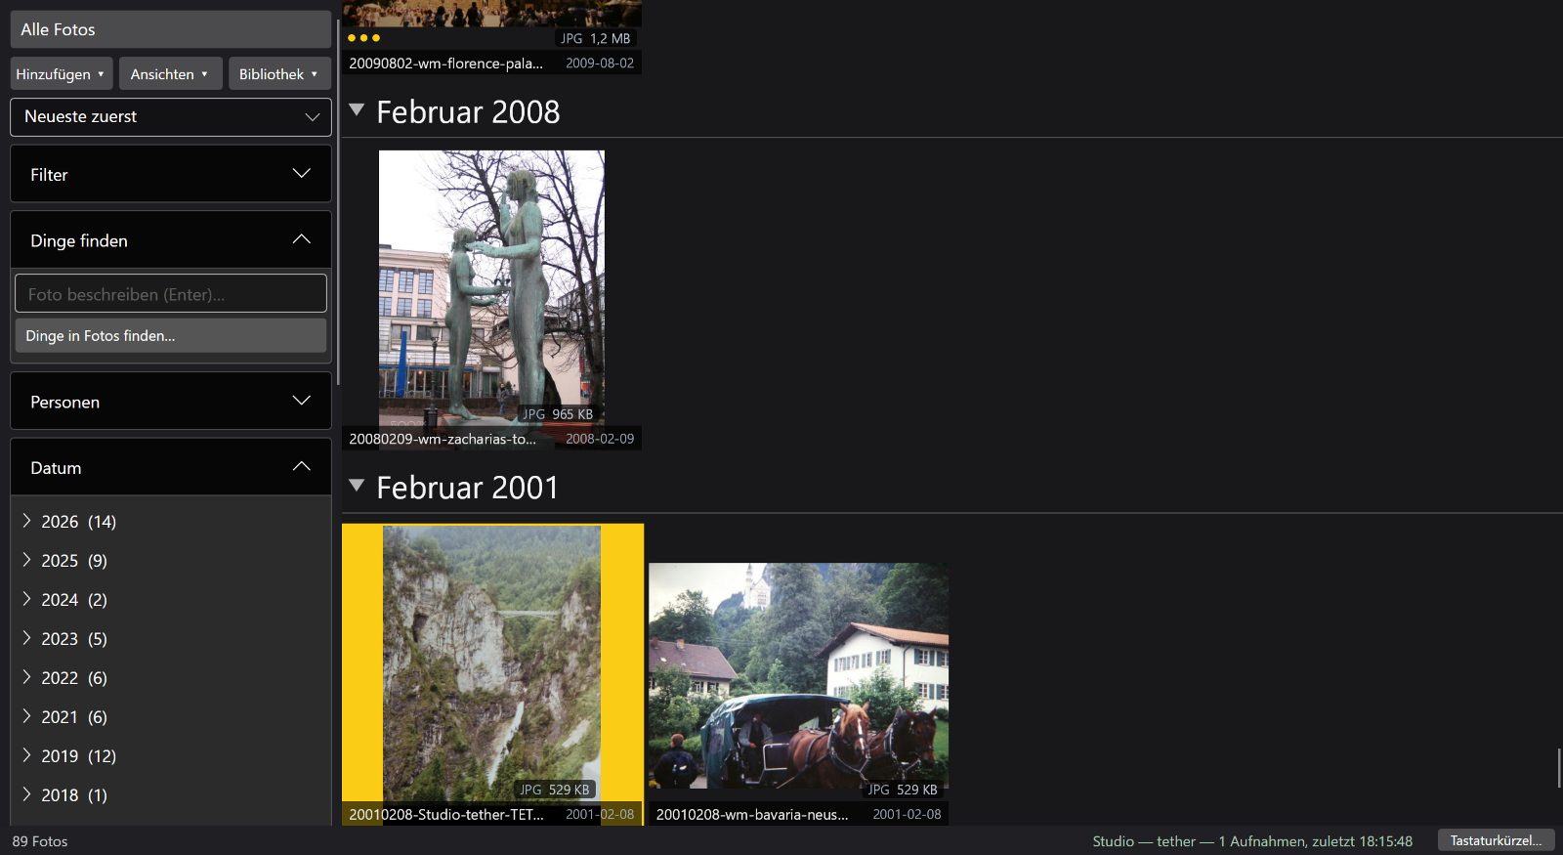1563x855 pixels.
Task: Open the Hinzufügen menu
Action: tap(62, 73)
